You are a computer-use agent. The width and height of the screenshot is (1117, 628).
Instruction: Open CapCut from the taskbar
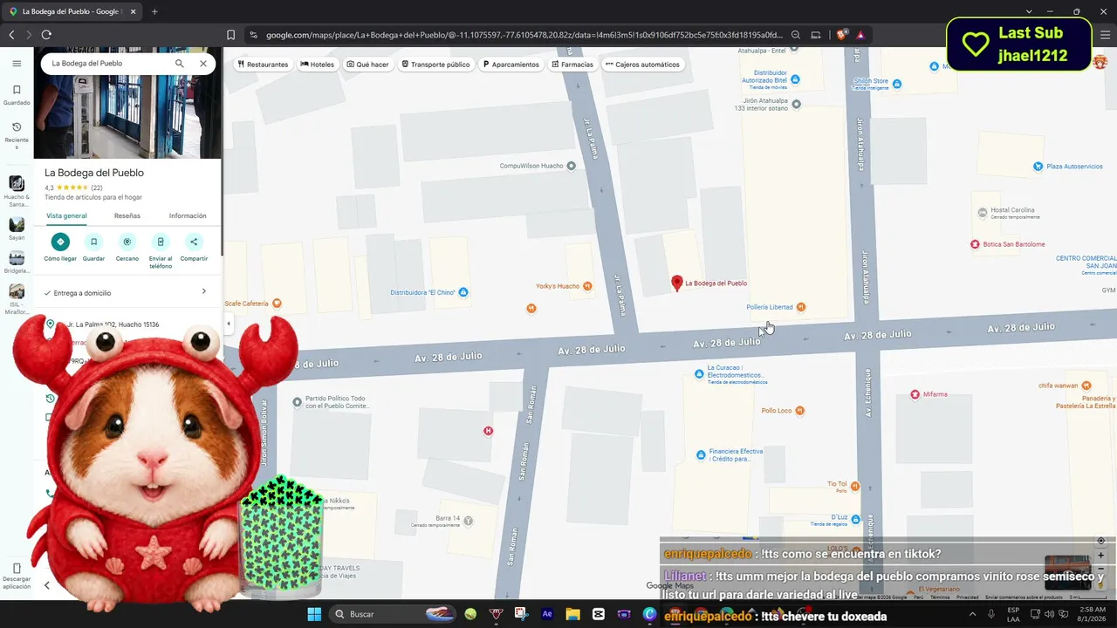pyautogui.click(x=598, y=614)
